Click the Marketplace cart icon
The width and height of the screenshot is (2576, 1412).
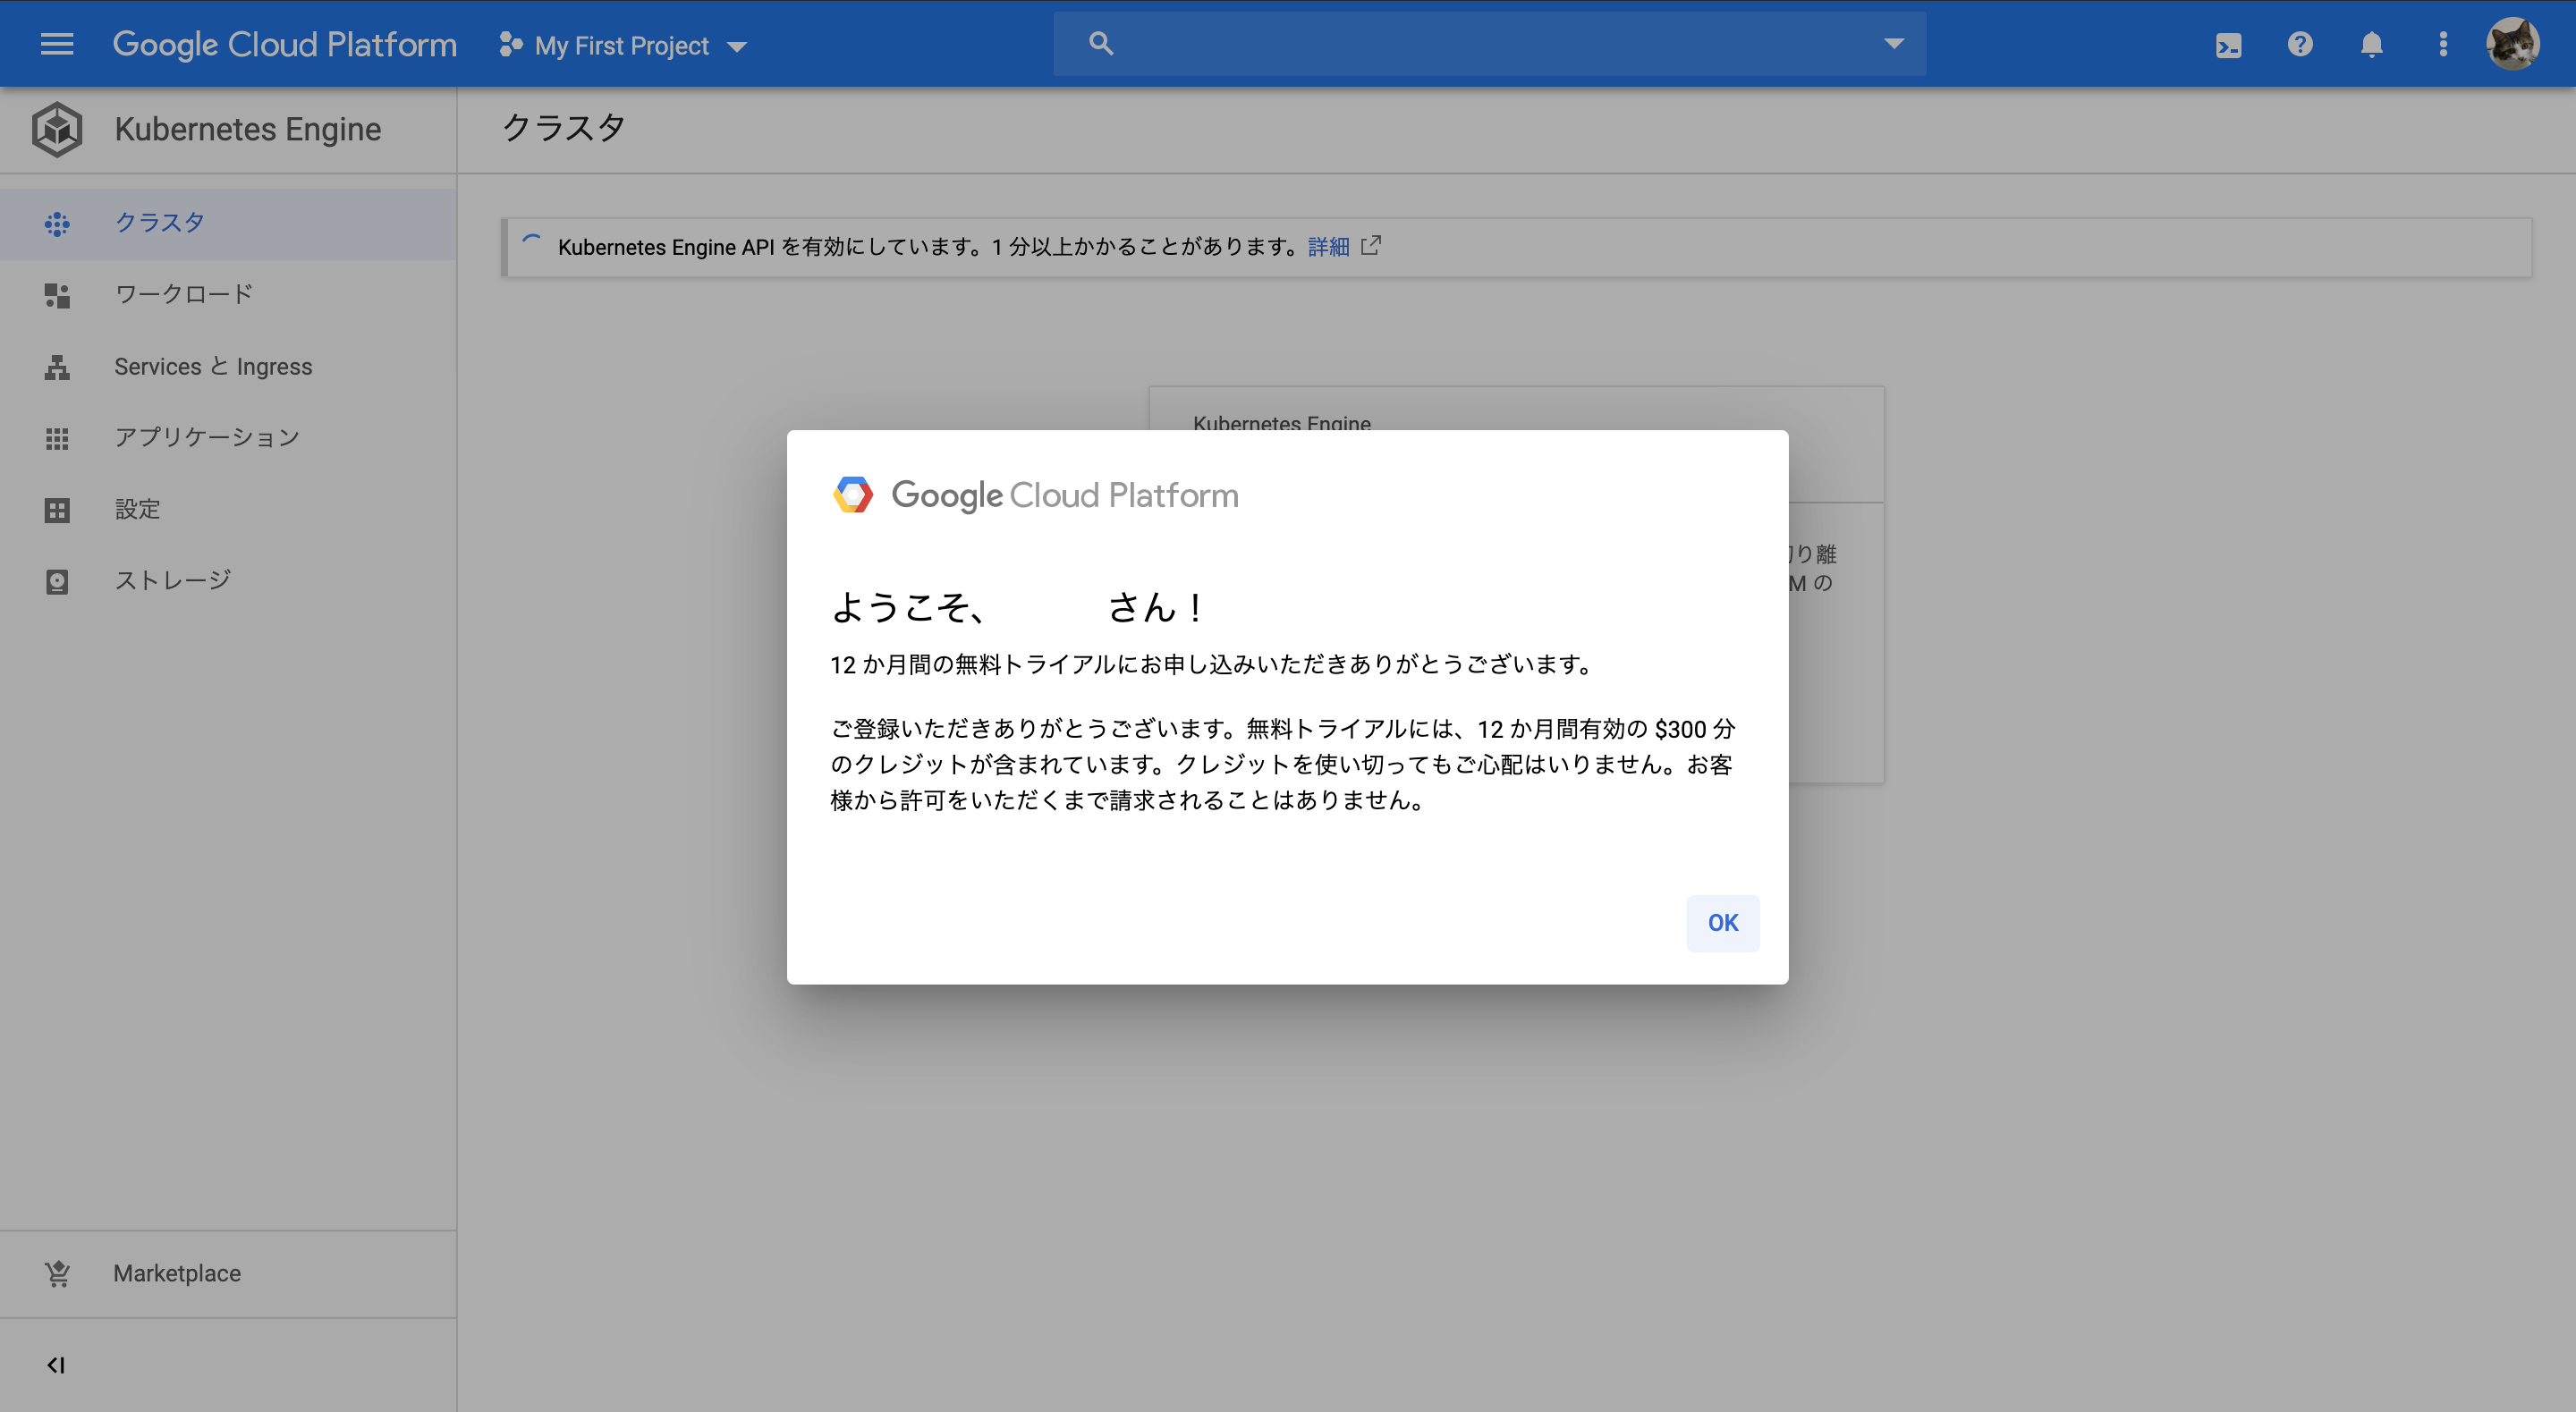click(x=57, y=1273)
